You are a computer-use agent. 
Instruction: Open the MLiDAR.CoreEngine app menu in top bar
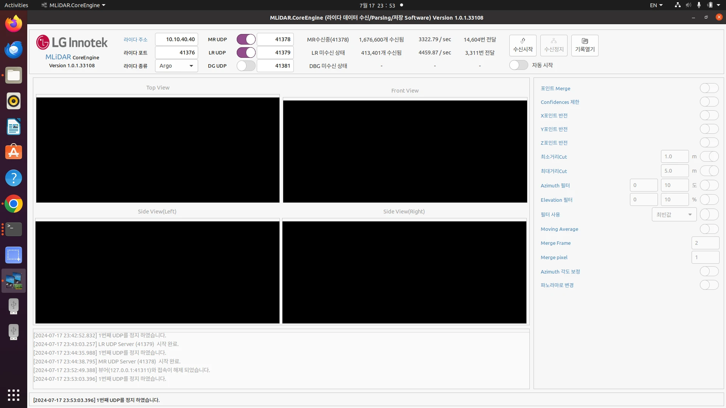73,5
